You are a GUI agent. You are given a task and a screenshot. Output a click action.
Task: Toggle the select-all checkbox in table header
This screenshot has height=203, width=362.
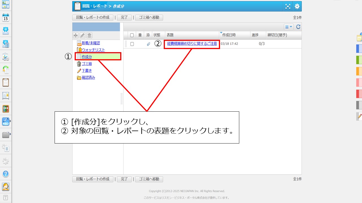132,35
